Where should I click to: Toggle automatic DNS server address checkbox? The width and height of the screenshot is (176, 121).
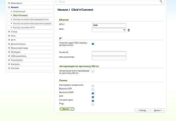coord(93,44)
